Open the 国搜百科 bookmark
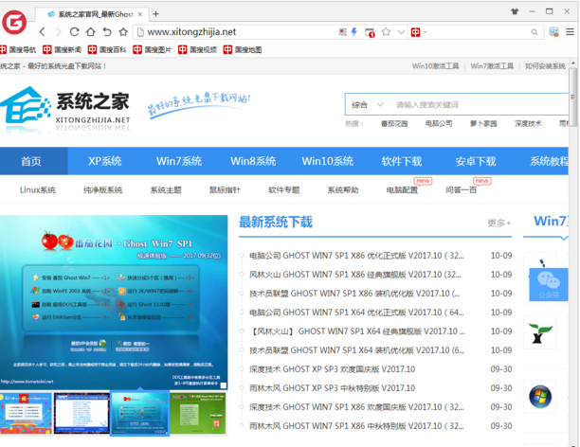 tap(107, 49)
